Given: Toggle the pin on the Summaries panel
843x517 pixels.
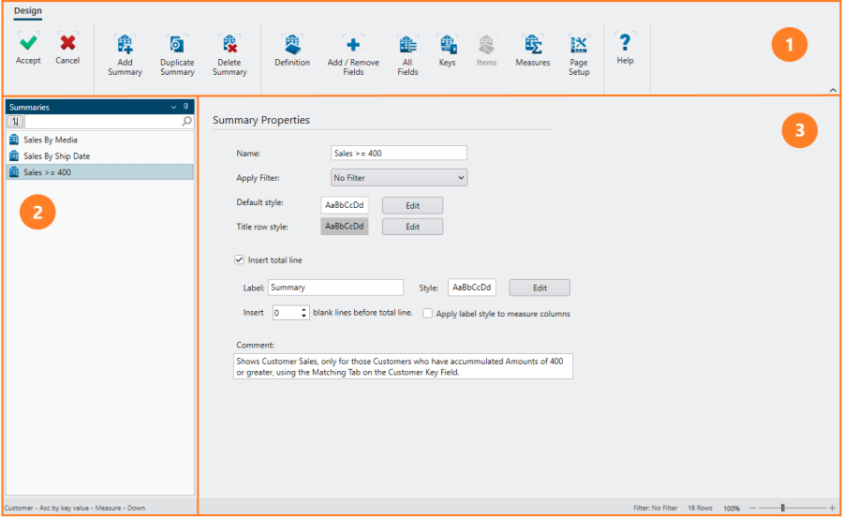Looking at the screenshot, I should pos(185,107).
